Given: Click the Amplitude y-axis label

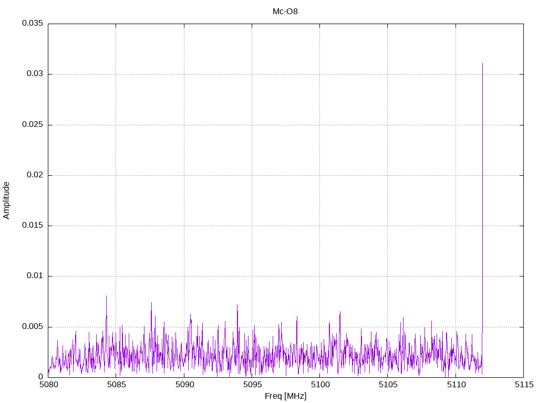Looking at the screenshot, I should pos(7,200).
